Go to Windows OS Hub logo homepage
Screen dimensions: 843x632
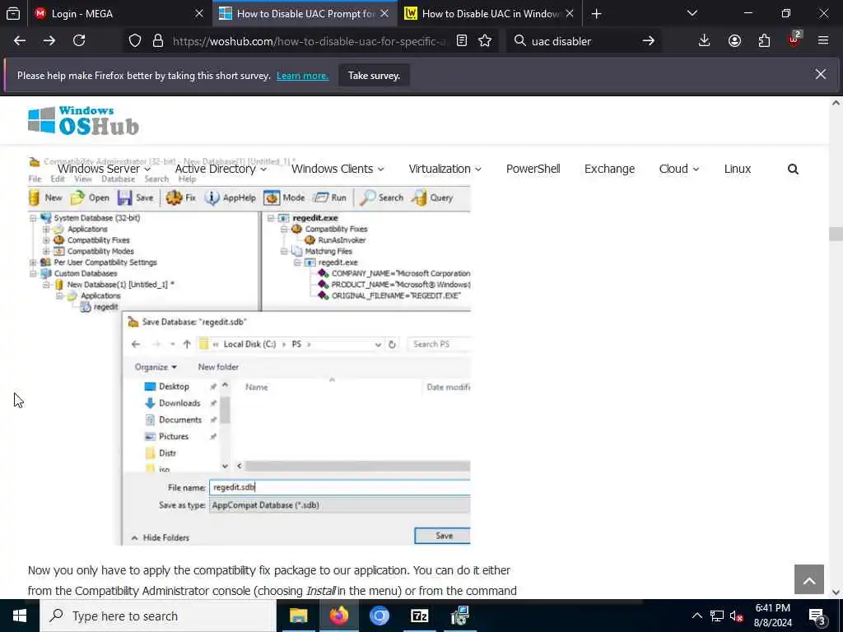click(x=83, y=120)
